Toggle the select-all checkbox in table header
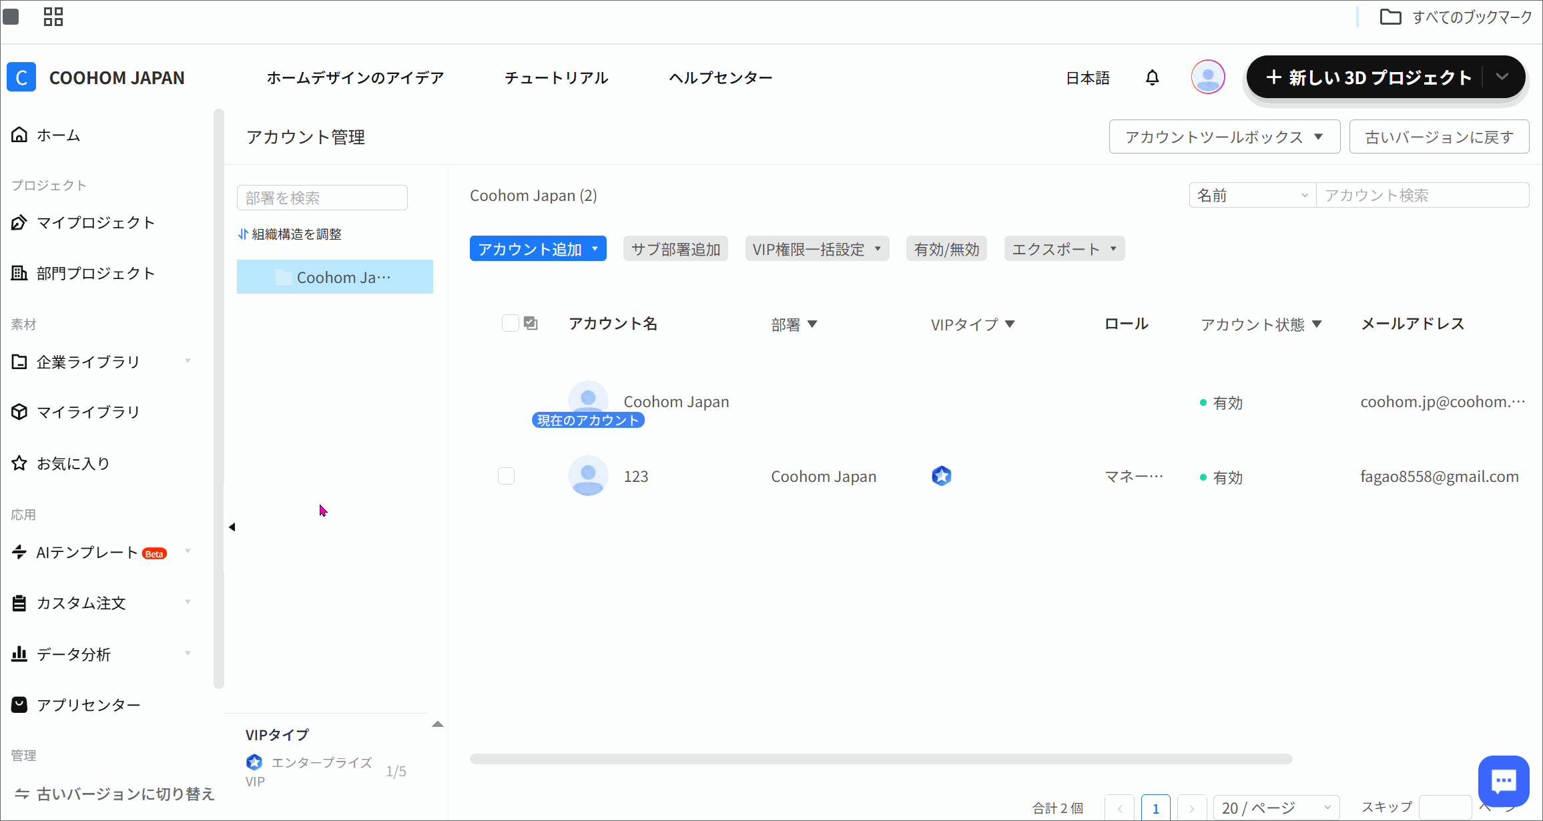Viewport: 1543px width, 821px height. (510, 323)
